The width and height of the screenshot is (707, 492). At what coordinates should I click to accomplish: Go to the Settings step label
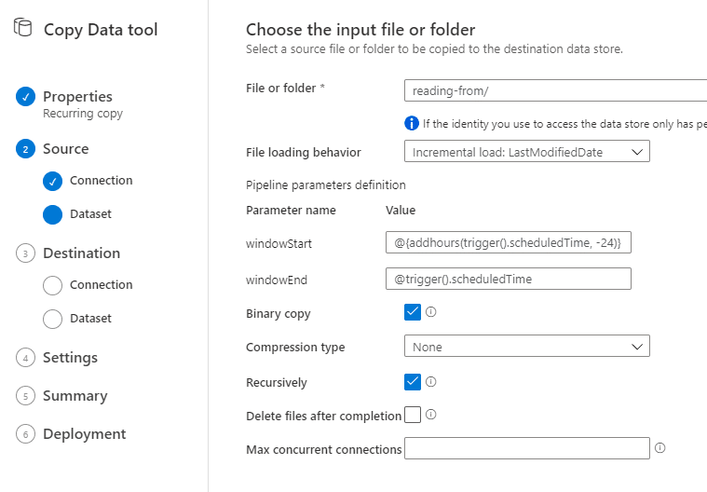pos(71,358)
